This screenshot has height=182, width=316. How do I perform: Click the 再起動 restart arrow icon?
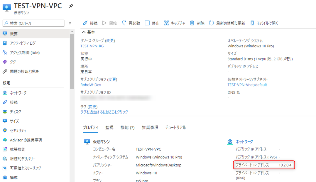coord(124,23)
